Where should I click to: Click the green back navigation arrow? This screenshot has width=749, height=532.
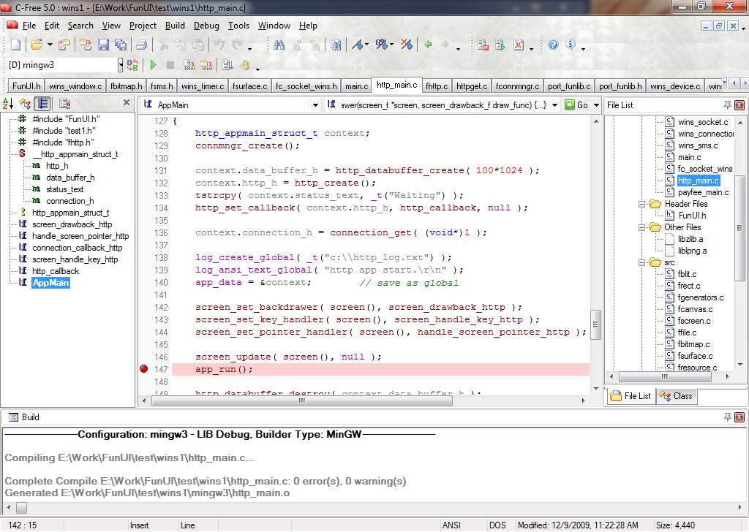pos(428,45)
